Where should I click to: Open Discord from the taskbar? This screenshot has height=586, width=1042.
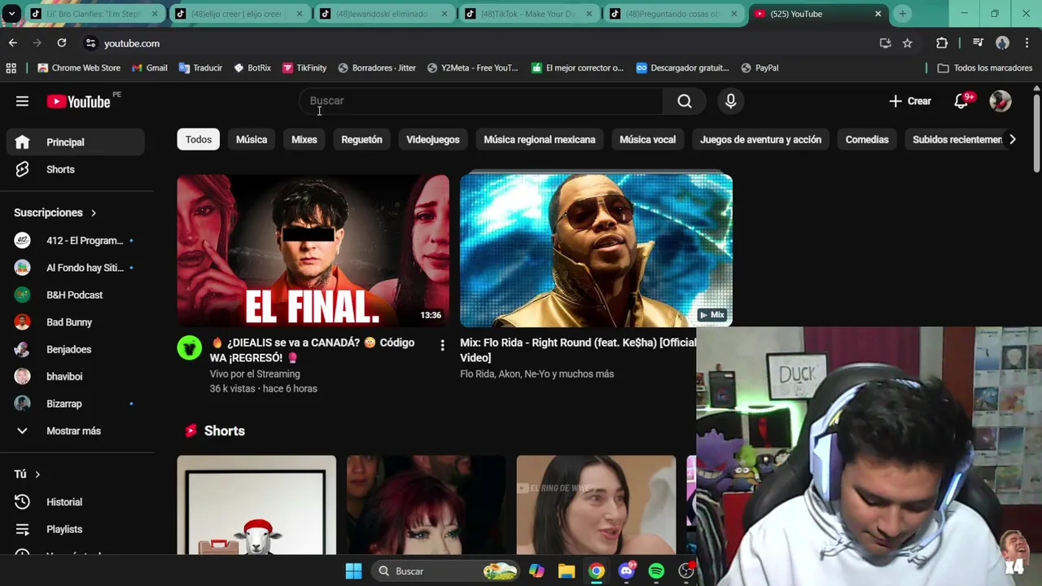point(626,571)
